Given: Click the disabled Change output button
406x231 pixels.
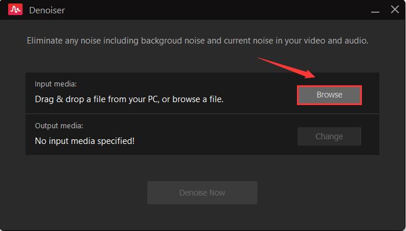Looking at the screenshot, I should (x=329, y=136).
